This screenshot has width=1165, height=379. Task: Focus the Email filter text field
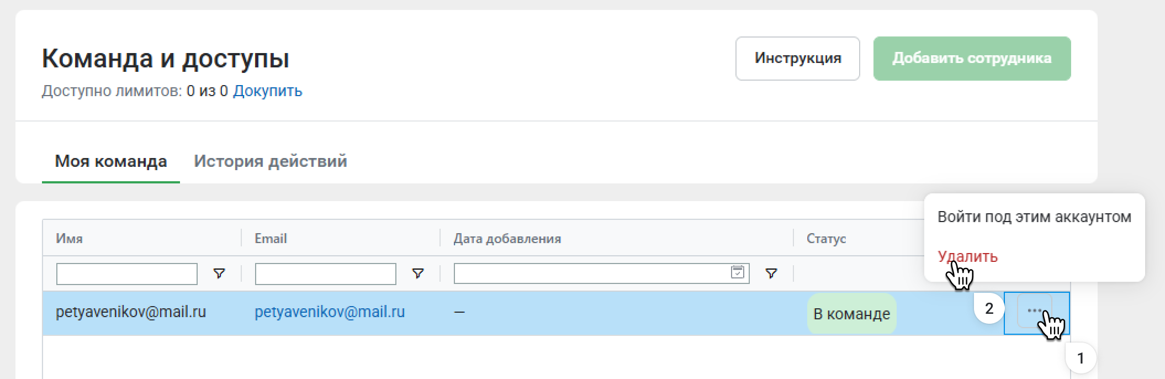[325, 274]
